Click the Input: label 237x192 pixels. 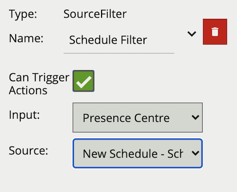click(x=24, y=115)
